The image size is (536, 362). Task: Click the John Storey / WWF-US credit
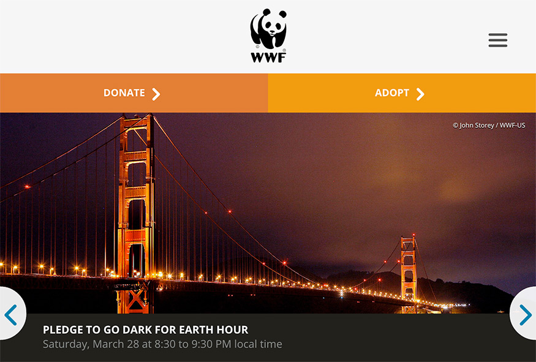pos(492,126)
